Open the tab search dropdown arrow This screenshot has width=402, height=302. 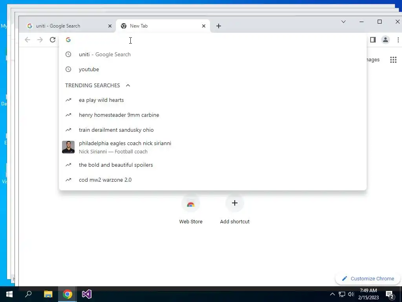click(x=343, y=22)
